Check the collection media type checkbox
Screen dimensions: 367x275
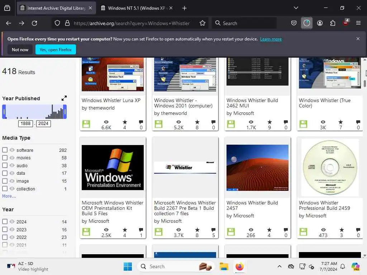pyautogui.click(x=5, y=188)
